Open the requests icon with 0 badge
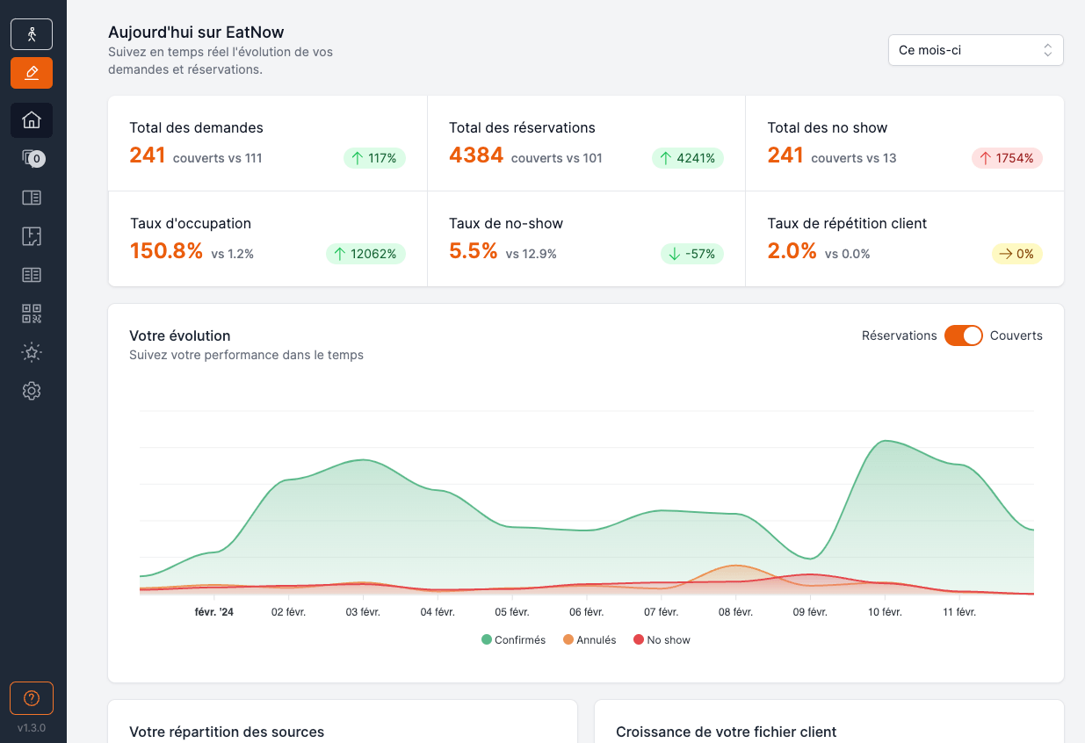This screenshot has height=743, width=1085. tap(32, 159)
